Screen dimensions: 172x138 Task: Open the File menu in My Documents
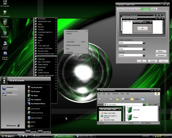[x=99, y=94]
